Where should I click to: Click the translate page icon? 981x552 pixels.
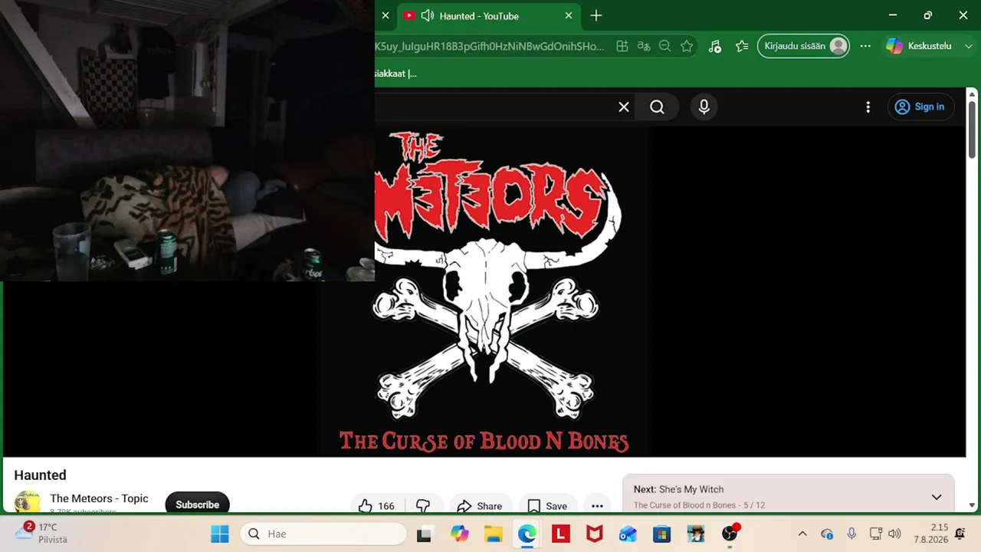644,46
